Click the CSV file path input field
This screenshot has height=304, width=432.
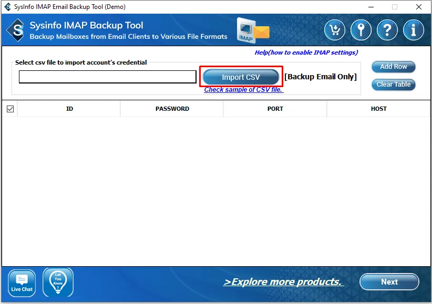tap(107, 77)
